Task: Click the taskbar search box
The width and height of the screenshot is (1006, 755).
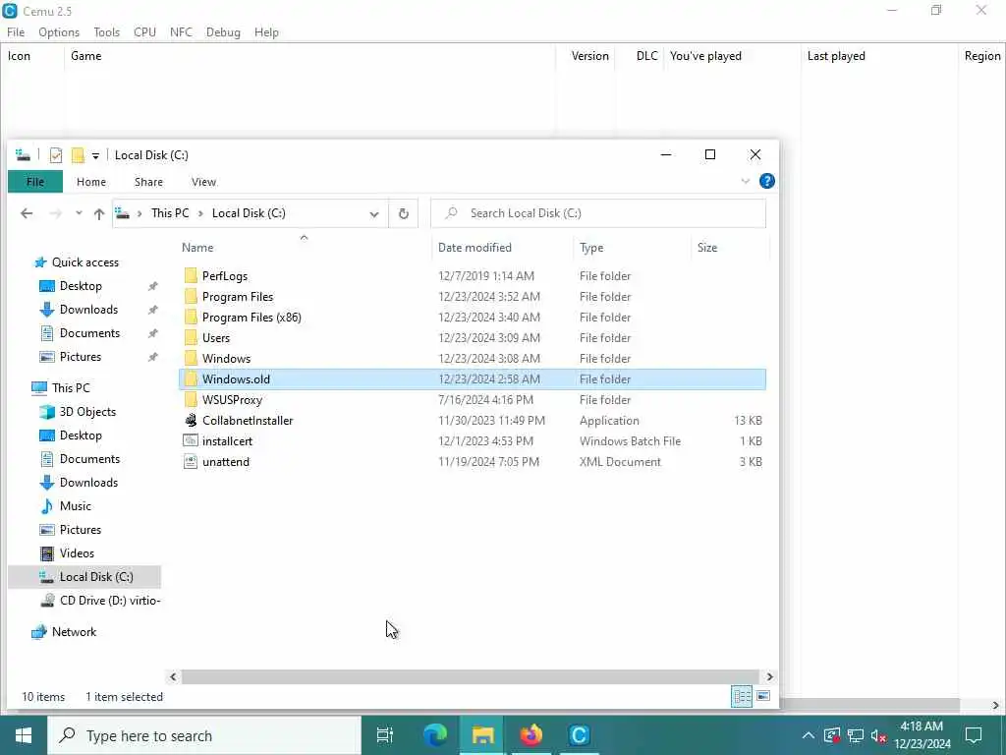Action: [204, 735]
